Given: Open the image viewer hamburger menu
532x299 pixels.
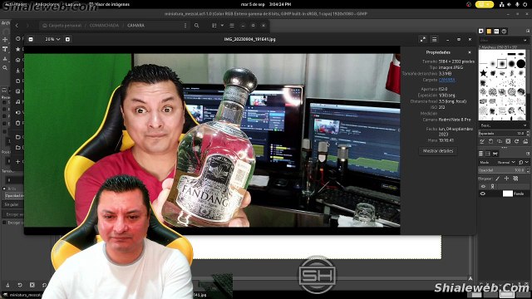Looking at the screenshot, I should [x=434, y=39].
